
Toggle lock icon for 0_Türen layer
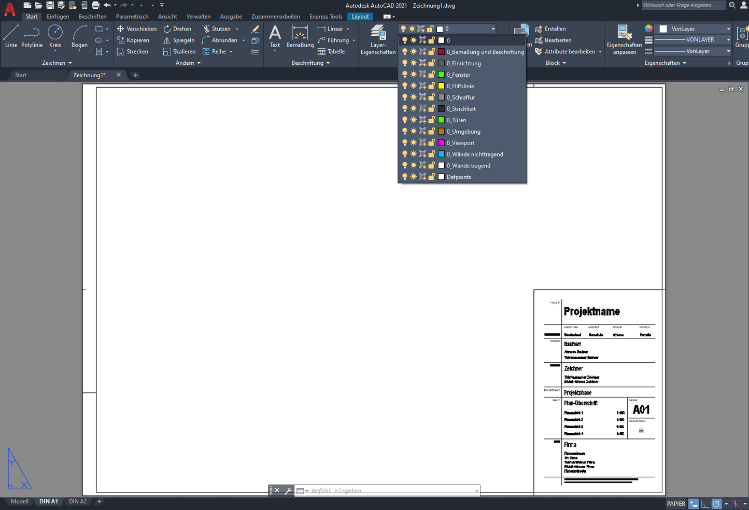(431, 120)
